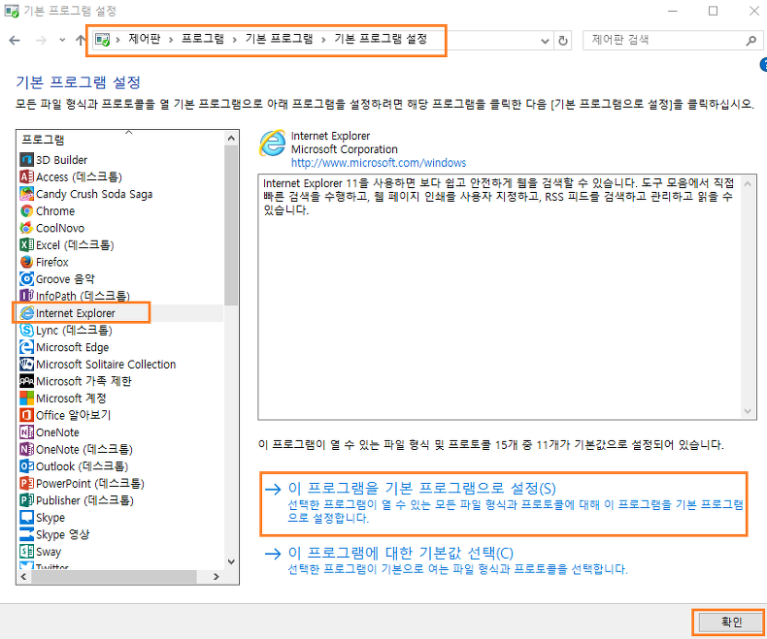Click the 기본 프로그램 breadcrumb

click(x=279, y=39)
